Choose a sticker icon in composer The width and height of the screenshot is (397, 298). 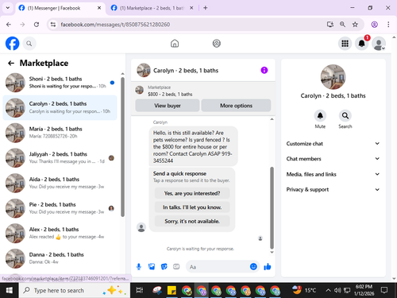(164, 267)
